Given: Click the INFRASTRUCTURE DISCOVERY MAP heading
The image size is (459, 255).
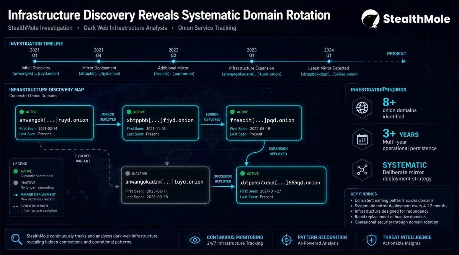Looking at the screenshot, I should pos(47,90).
